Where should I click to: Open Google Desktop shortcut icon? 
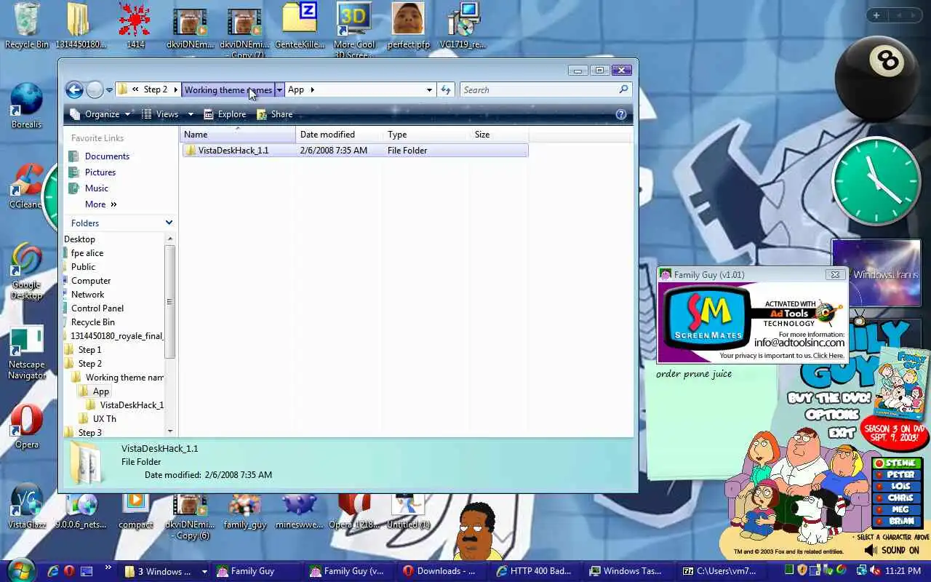click(x=27, y=271)
